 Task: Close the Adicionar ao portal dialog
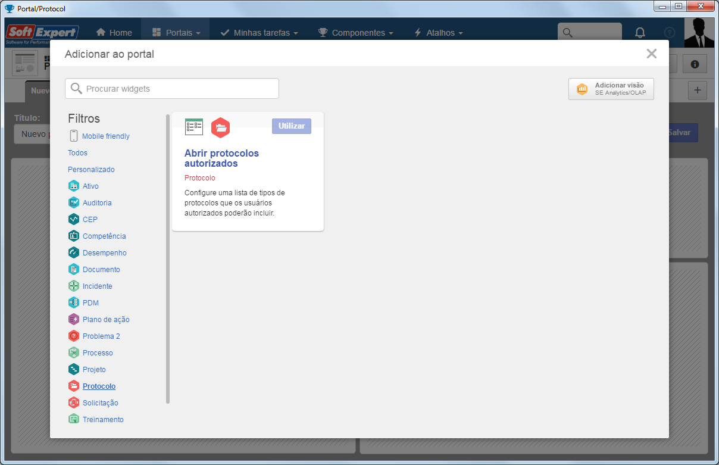[x=652, y=54]
